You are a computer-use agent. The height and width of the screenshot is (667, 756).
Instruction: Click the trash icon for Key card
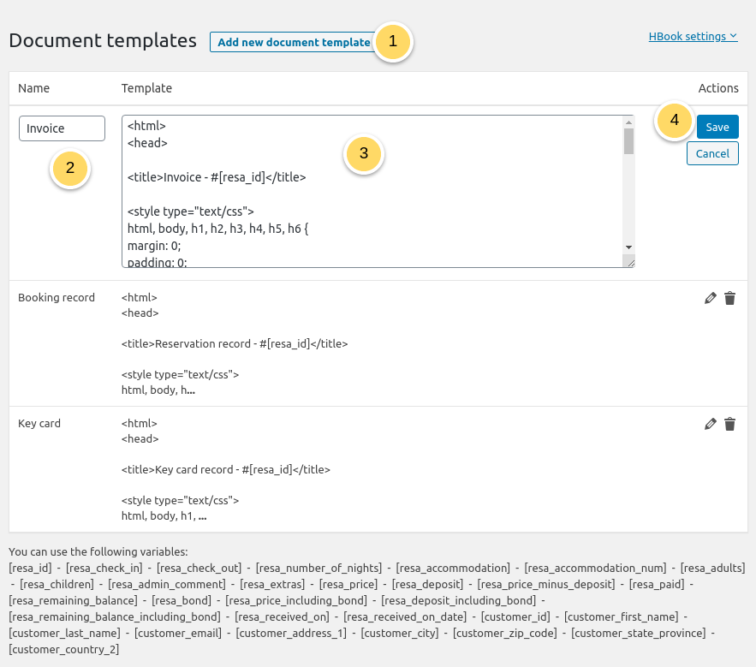(729, 424)
